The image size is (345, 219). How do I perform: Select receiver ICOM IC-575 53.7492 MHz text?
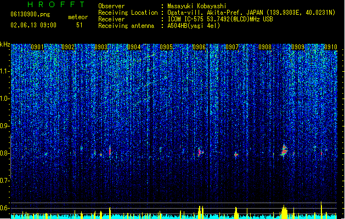coord(220,19)
